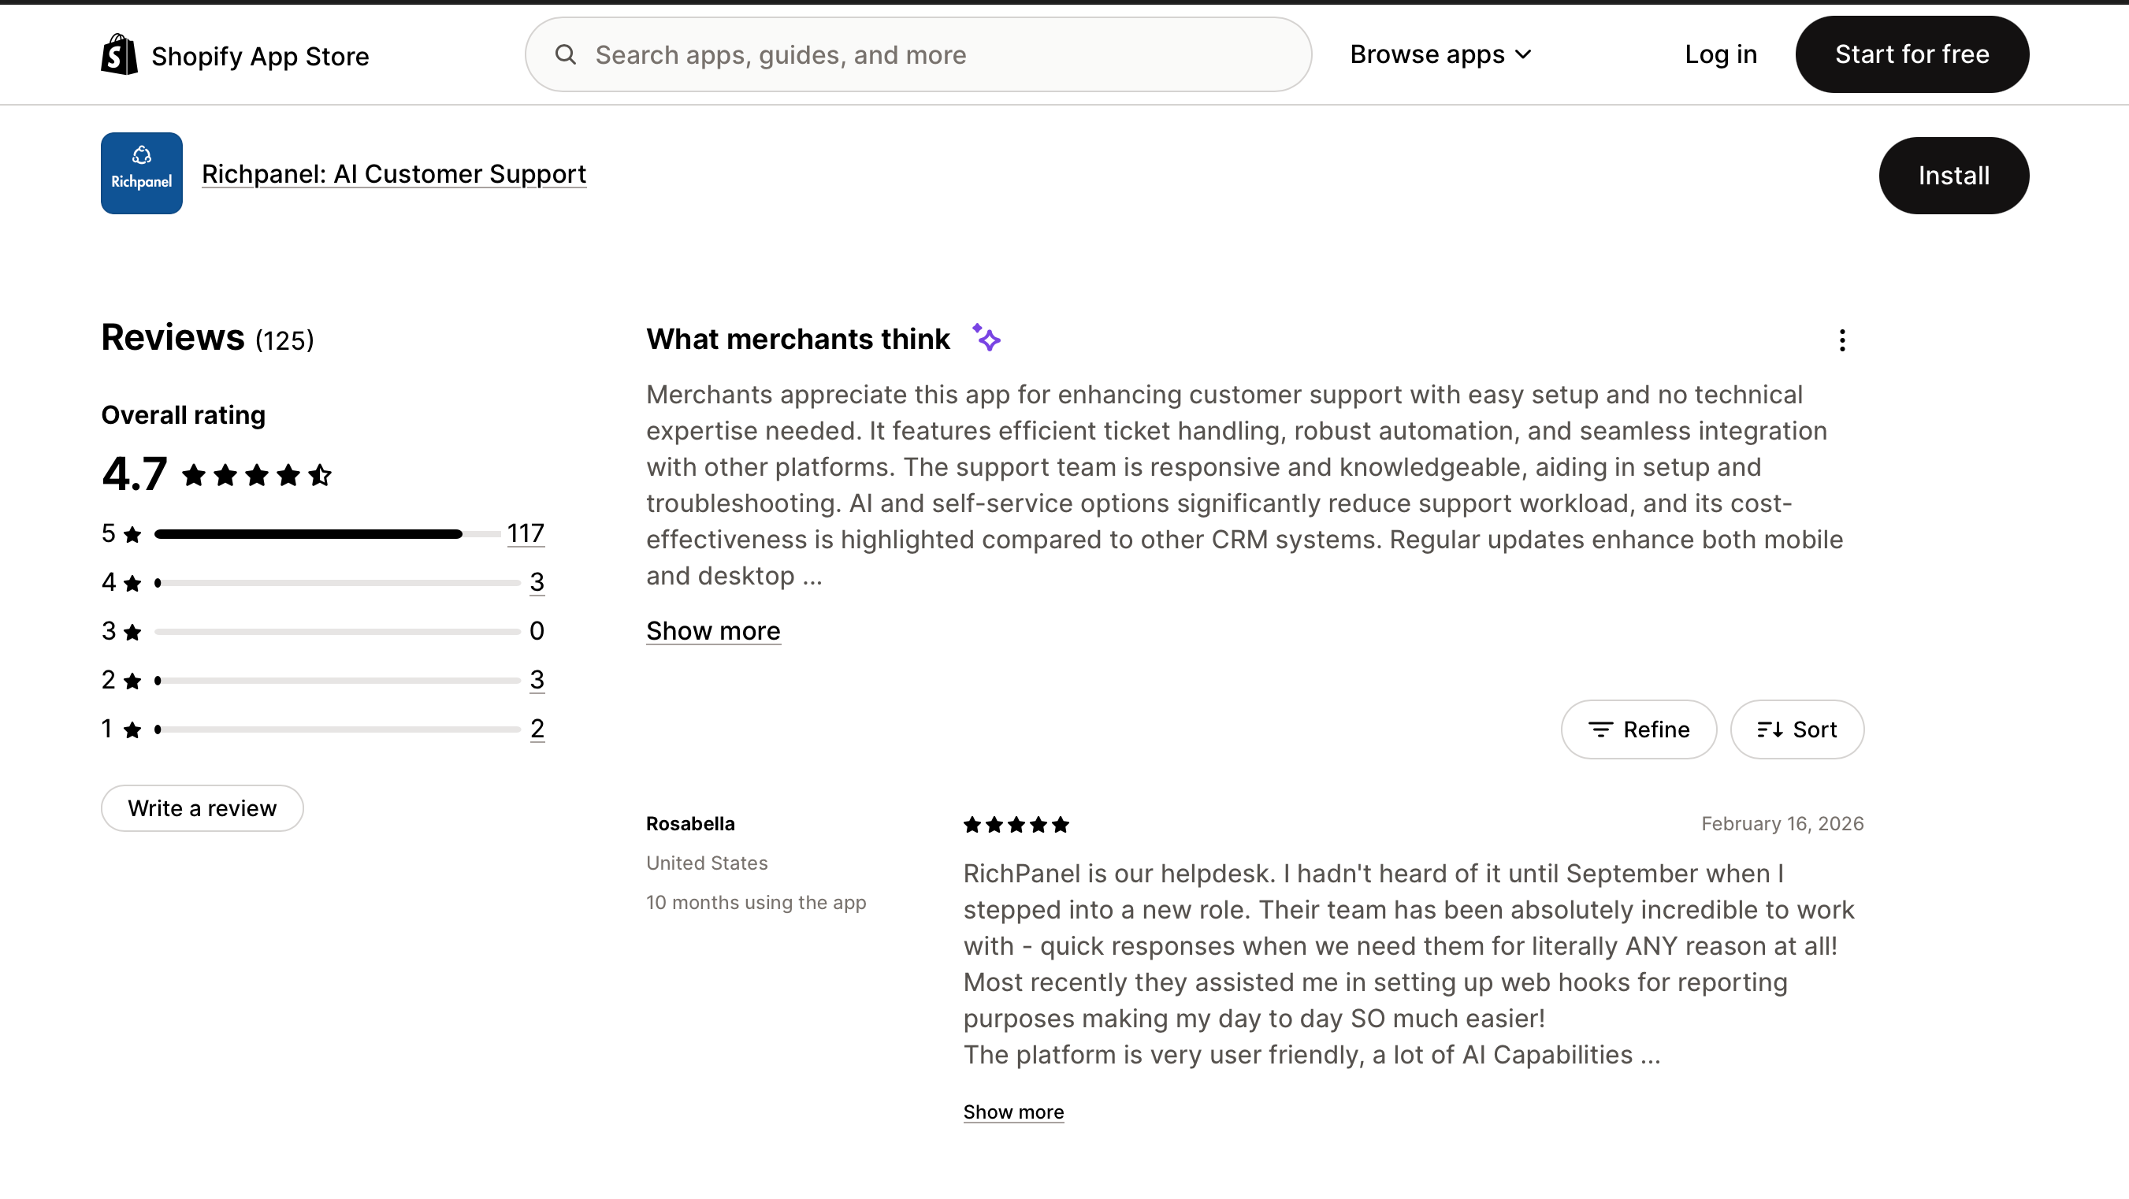2129x1199 pixels.
Task: Expand Rosabella's review with Show more
Action: (1013, 1112)
